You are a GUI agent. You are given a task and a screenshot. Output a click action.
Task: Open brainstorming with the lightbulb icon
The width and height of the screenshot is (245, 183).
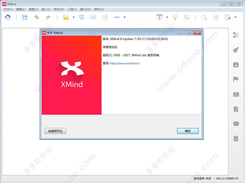(x=175, y=17)
